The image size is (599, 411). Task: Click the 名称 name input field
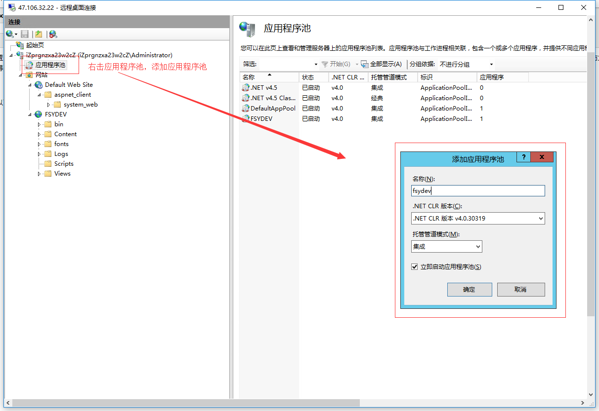click(477, 190)
